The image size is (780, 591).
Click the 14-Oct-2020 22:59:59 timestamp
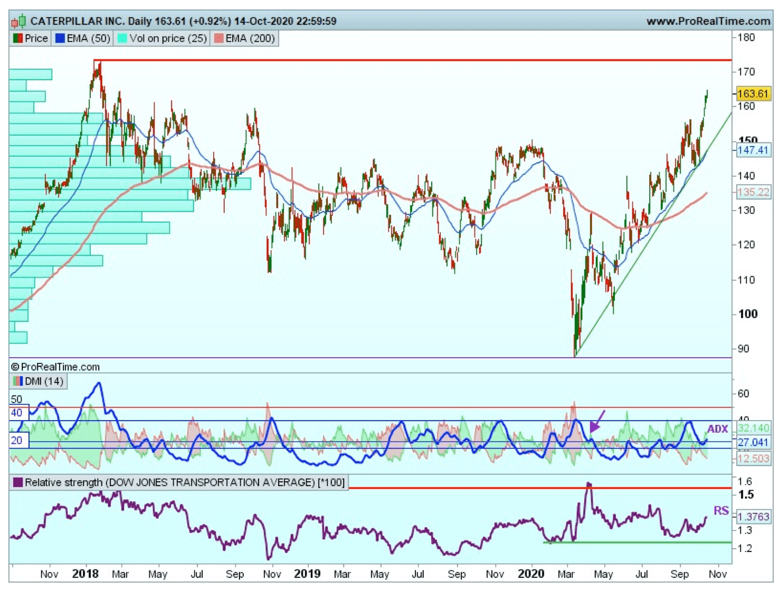285,21
